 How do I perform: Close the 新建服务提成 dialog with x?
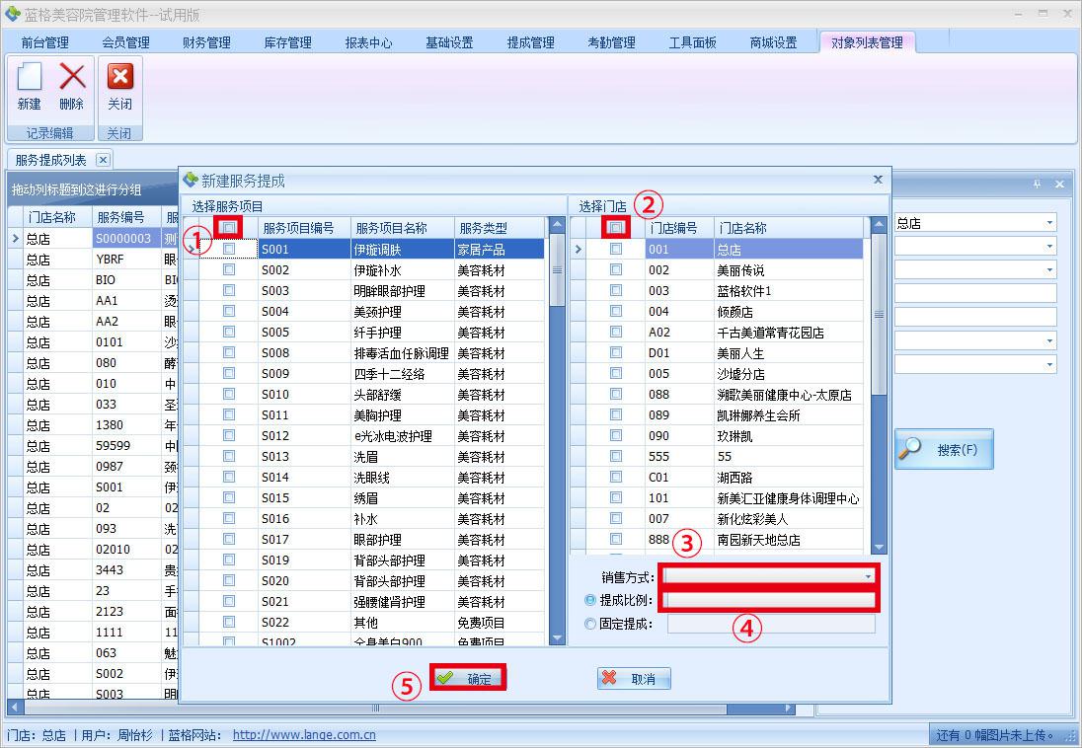[878, 180]
